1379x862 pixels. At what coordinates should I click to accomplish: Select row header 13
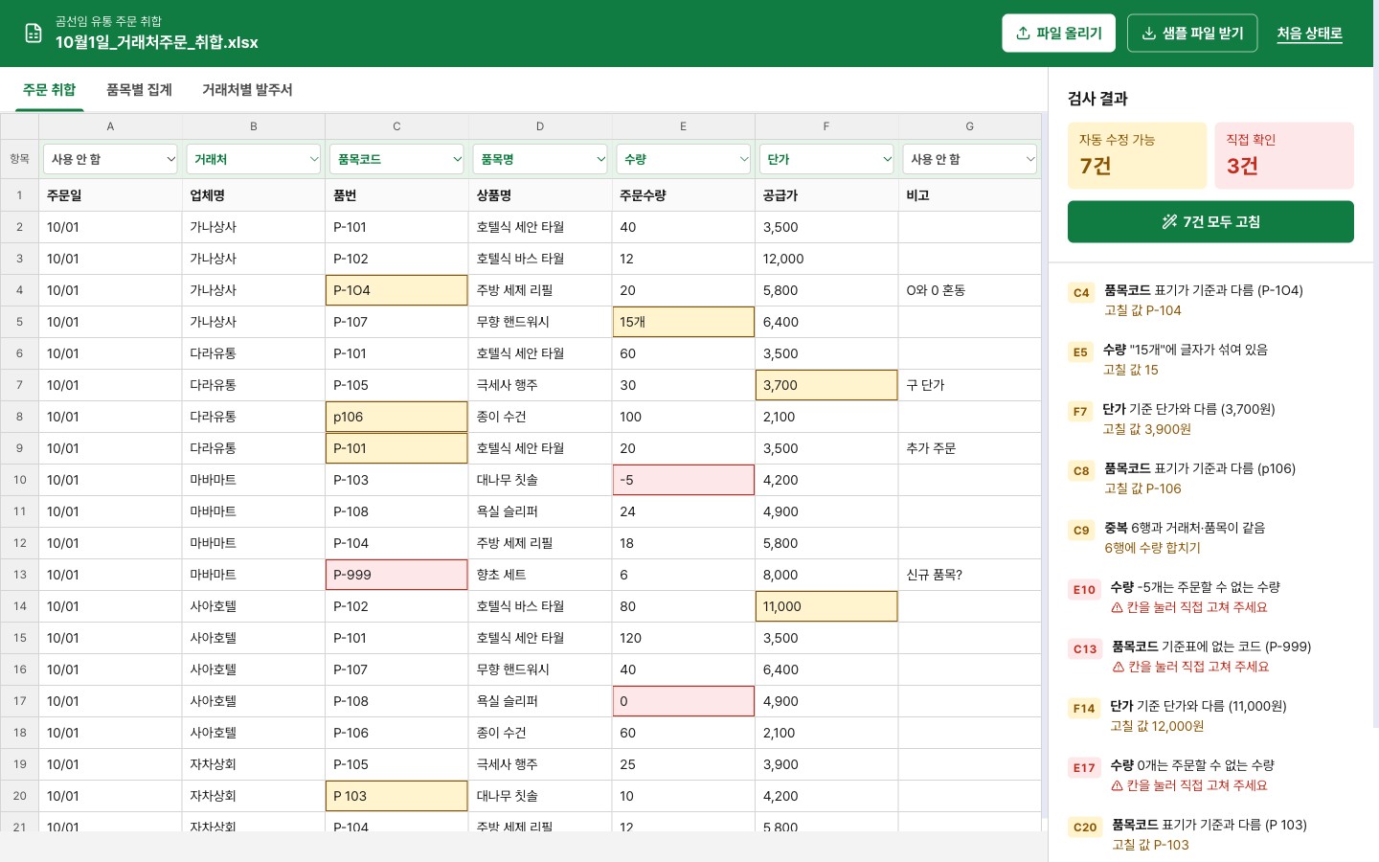pyautogui.click(x=20, y=575)
